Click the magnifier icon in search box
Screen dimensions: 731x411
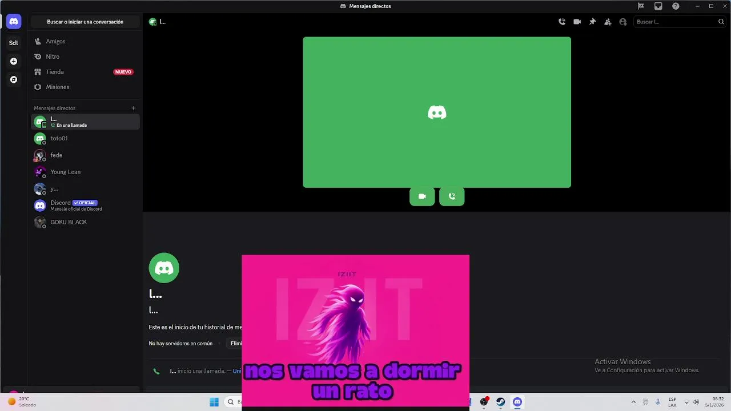pos(721,22)
